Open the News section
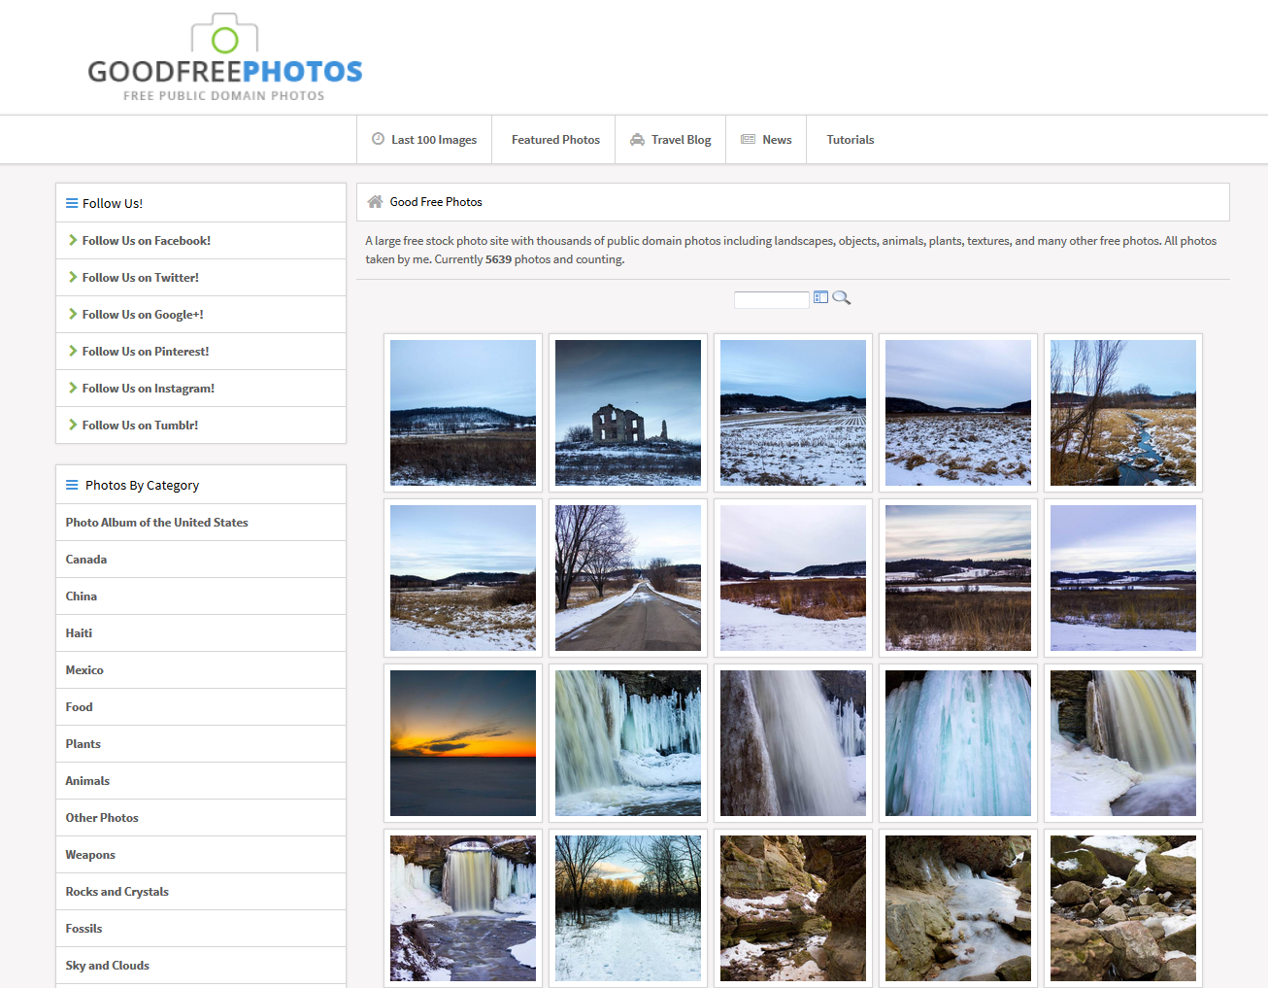This screenshot has height=988, width=1268. pyautogui.click(x=766, y=140)
